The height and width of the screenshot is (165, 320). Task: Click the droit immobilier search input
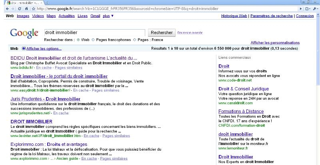[x=95, y=33]
